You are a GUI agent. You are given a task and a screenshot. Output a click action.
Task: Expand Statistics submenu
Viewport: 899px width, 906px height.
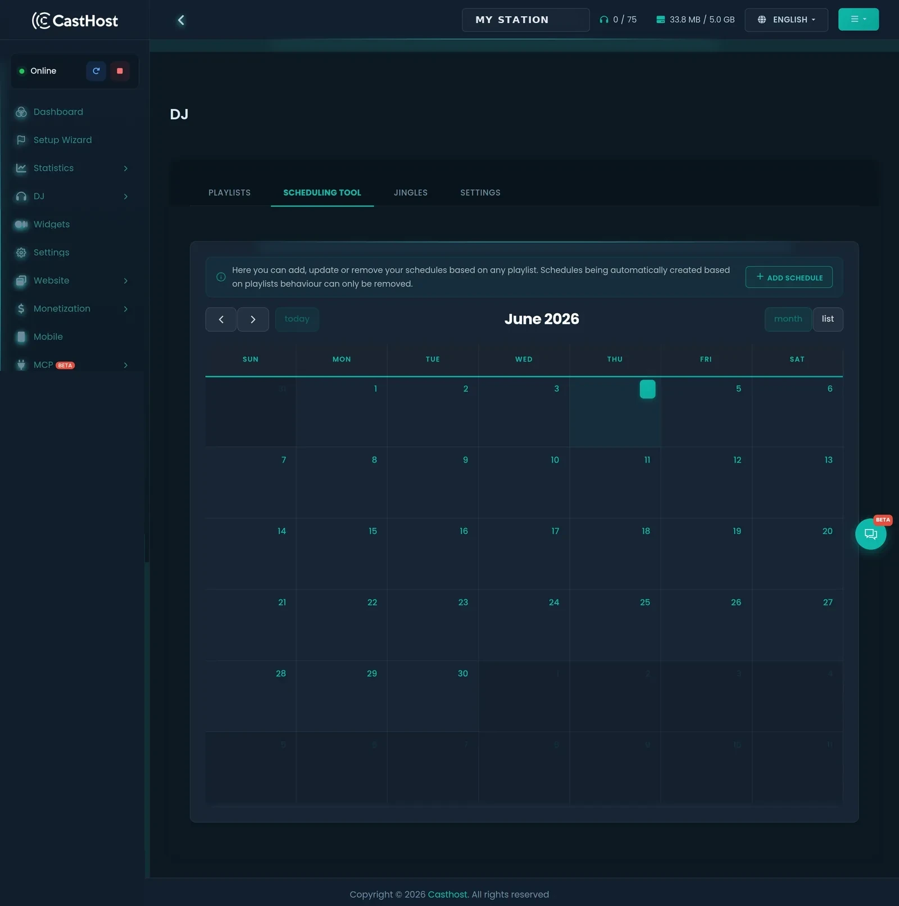click(125, 168)
